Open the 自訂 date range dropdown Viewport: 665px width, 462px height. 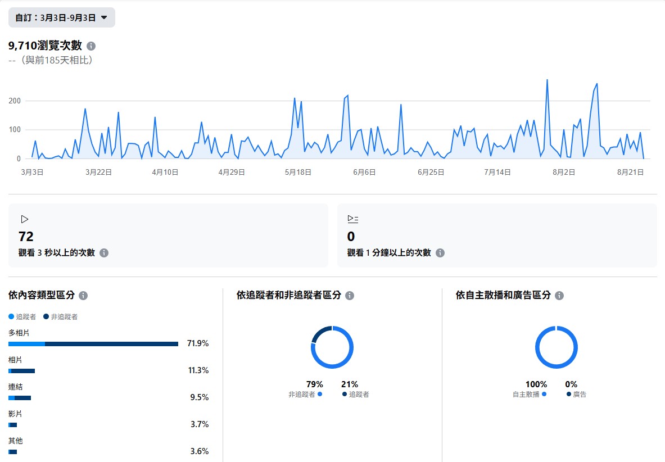tap(62, 17)
